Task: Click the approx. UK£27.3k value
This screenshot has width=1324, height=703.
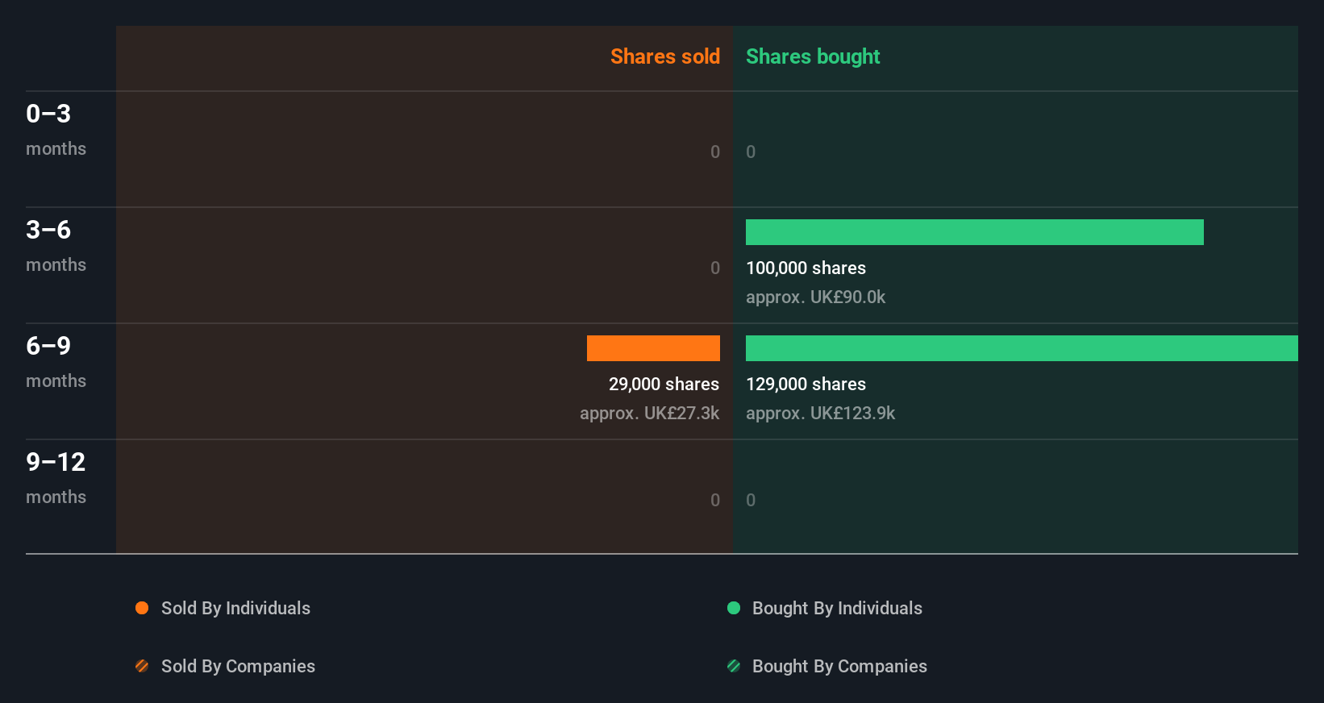Action: [649, 414]
